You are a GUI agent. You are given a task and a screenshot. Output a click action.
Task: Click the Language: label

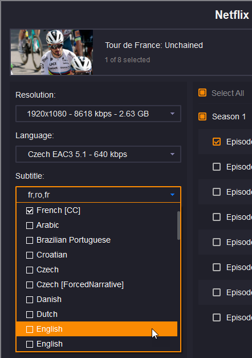34,135
